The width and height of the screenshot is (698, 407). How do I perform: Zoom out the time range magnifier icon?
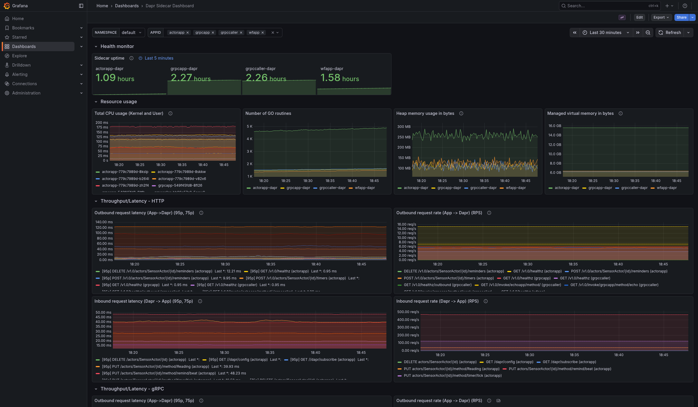tap(648, 33)
